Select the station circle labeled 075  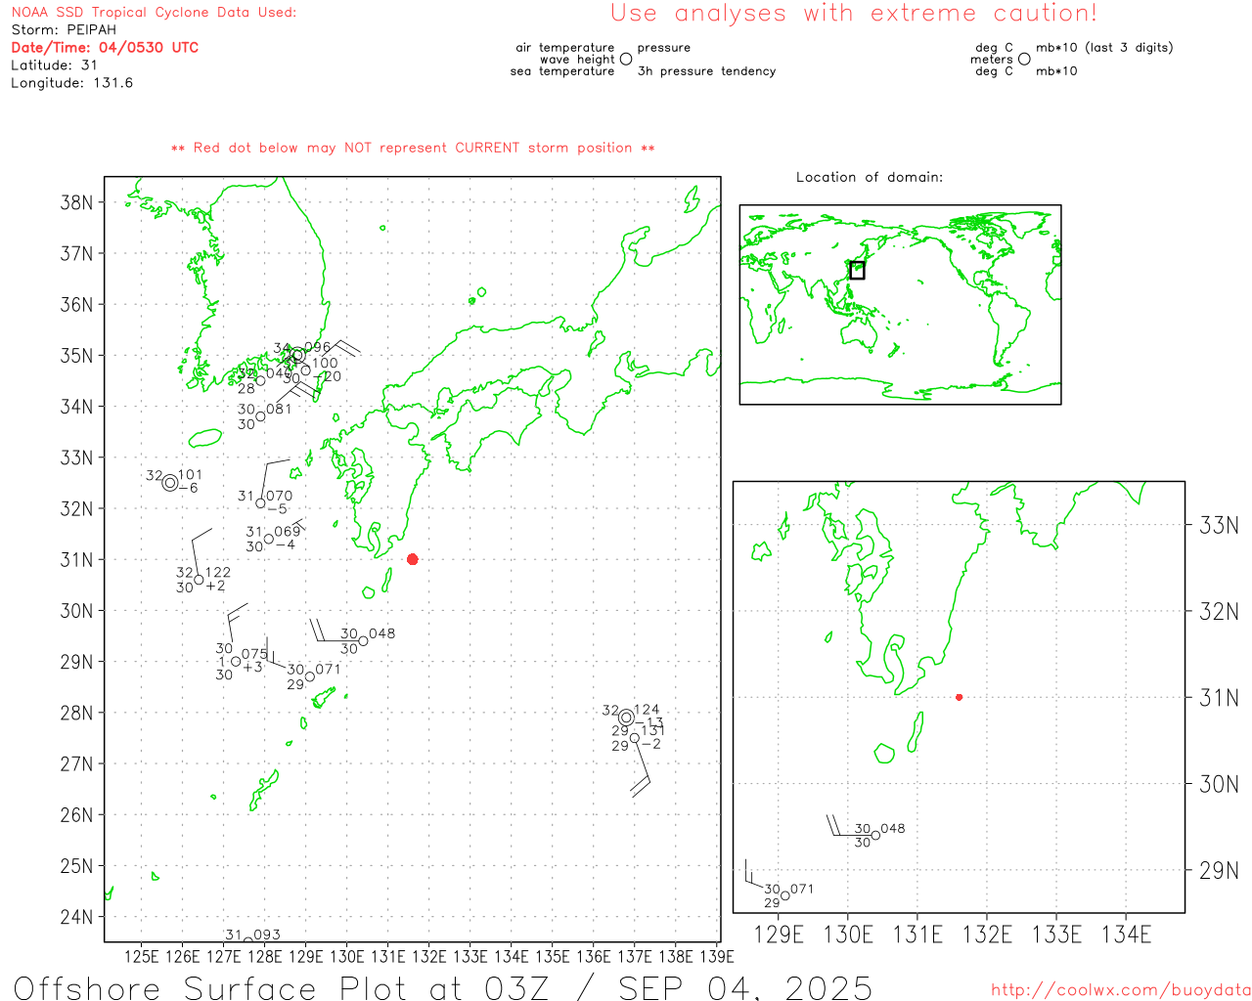coord(236,662)
